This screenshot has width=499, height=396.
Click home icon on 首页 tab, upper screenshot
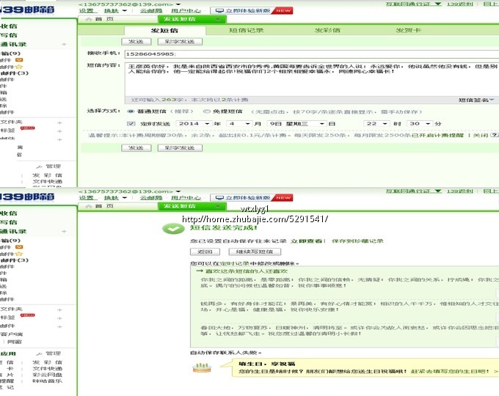(x=89, y=19)
